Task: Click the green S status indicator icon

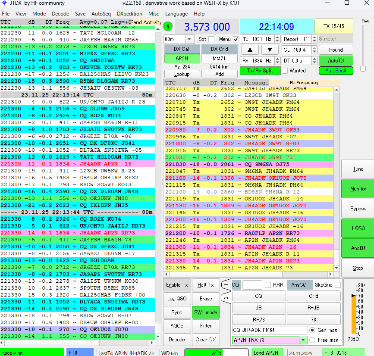Action: [168, 26]
